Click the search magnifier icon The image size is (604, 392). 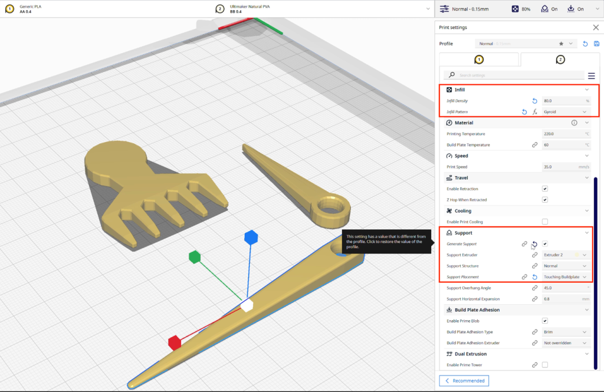(452, 75)
